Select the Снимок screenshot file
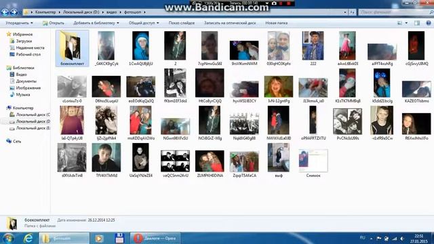The height and width of the screenshot is (244, 434). click(313, 161)
